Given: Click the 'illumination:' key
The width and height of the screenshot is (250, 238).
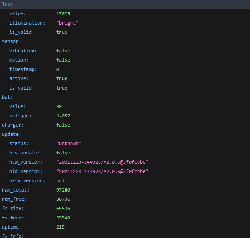Looking at the screenshot, I should point(27,23).
